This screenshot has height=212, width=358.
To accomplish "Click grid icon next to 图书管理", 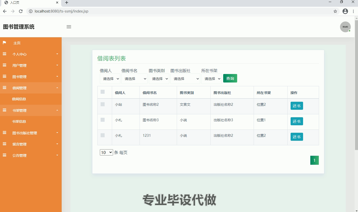I will pos(4,76).
